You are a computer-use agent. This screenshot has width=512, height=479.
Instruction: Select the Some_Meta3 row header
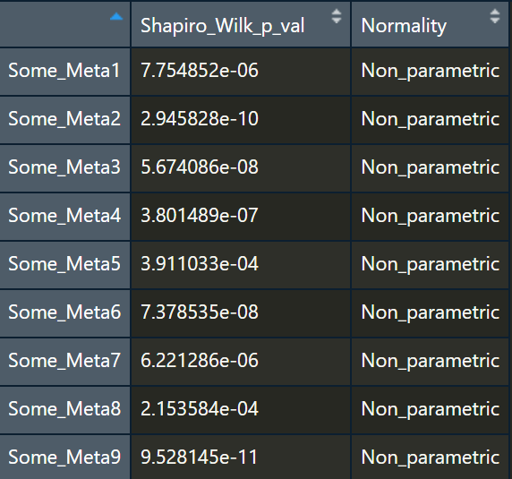point(64,168)
